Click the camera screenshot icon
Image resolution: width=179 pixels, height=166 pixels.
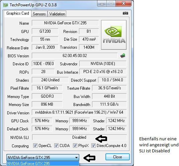click(x=125, y=13)
